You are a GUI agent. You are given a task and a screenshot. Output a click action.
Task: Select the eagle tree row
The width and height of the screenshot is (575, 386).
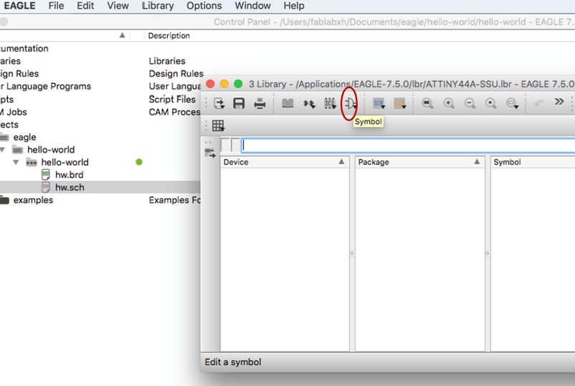pyautogui.click(x=24, y=137)
